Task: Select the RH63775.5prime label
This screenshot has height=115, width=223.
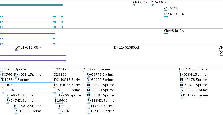Action: pos(100,75)
